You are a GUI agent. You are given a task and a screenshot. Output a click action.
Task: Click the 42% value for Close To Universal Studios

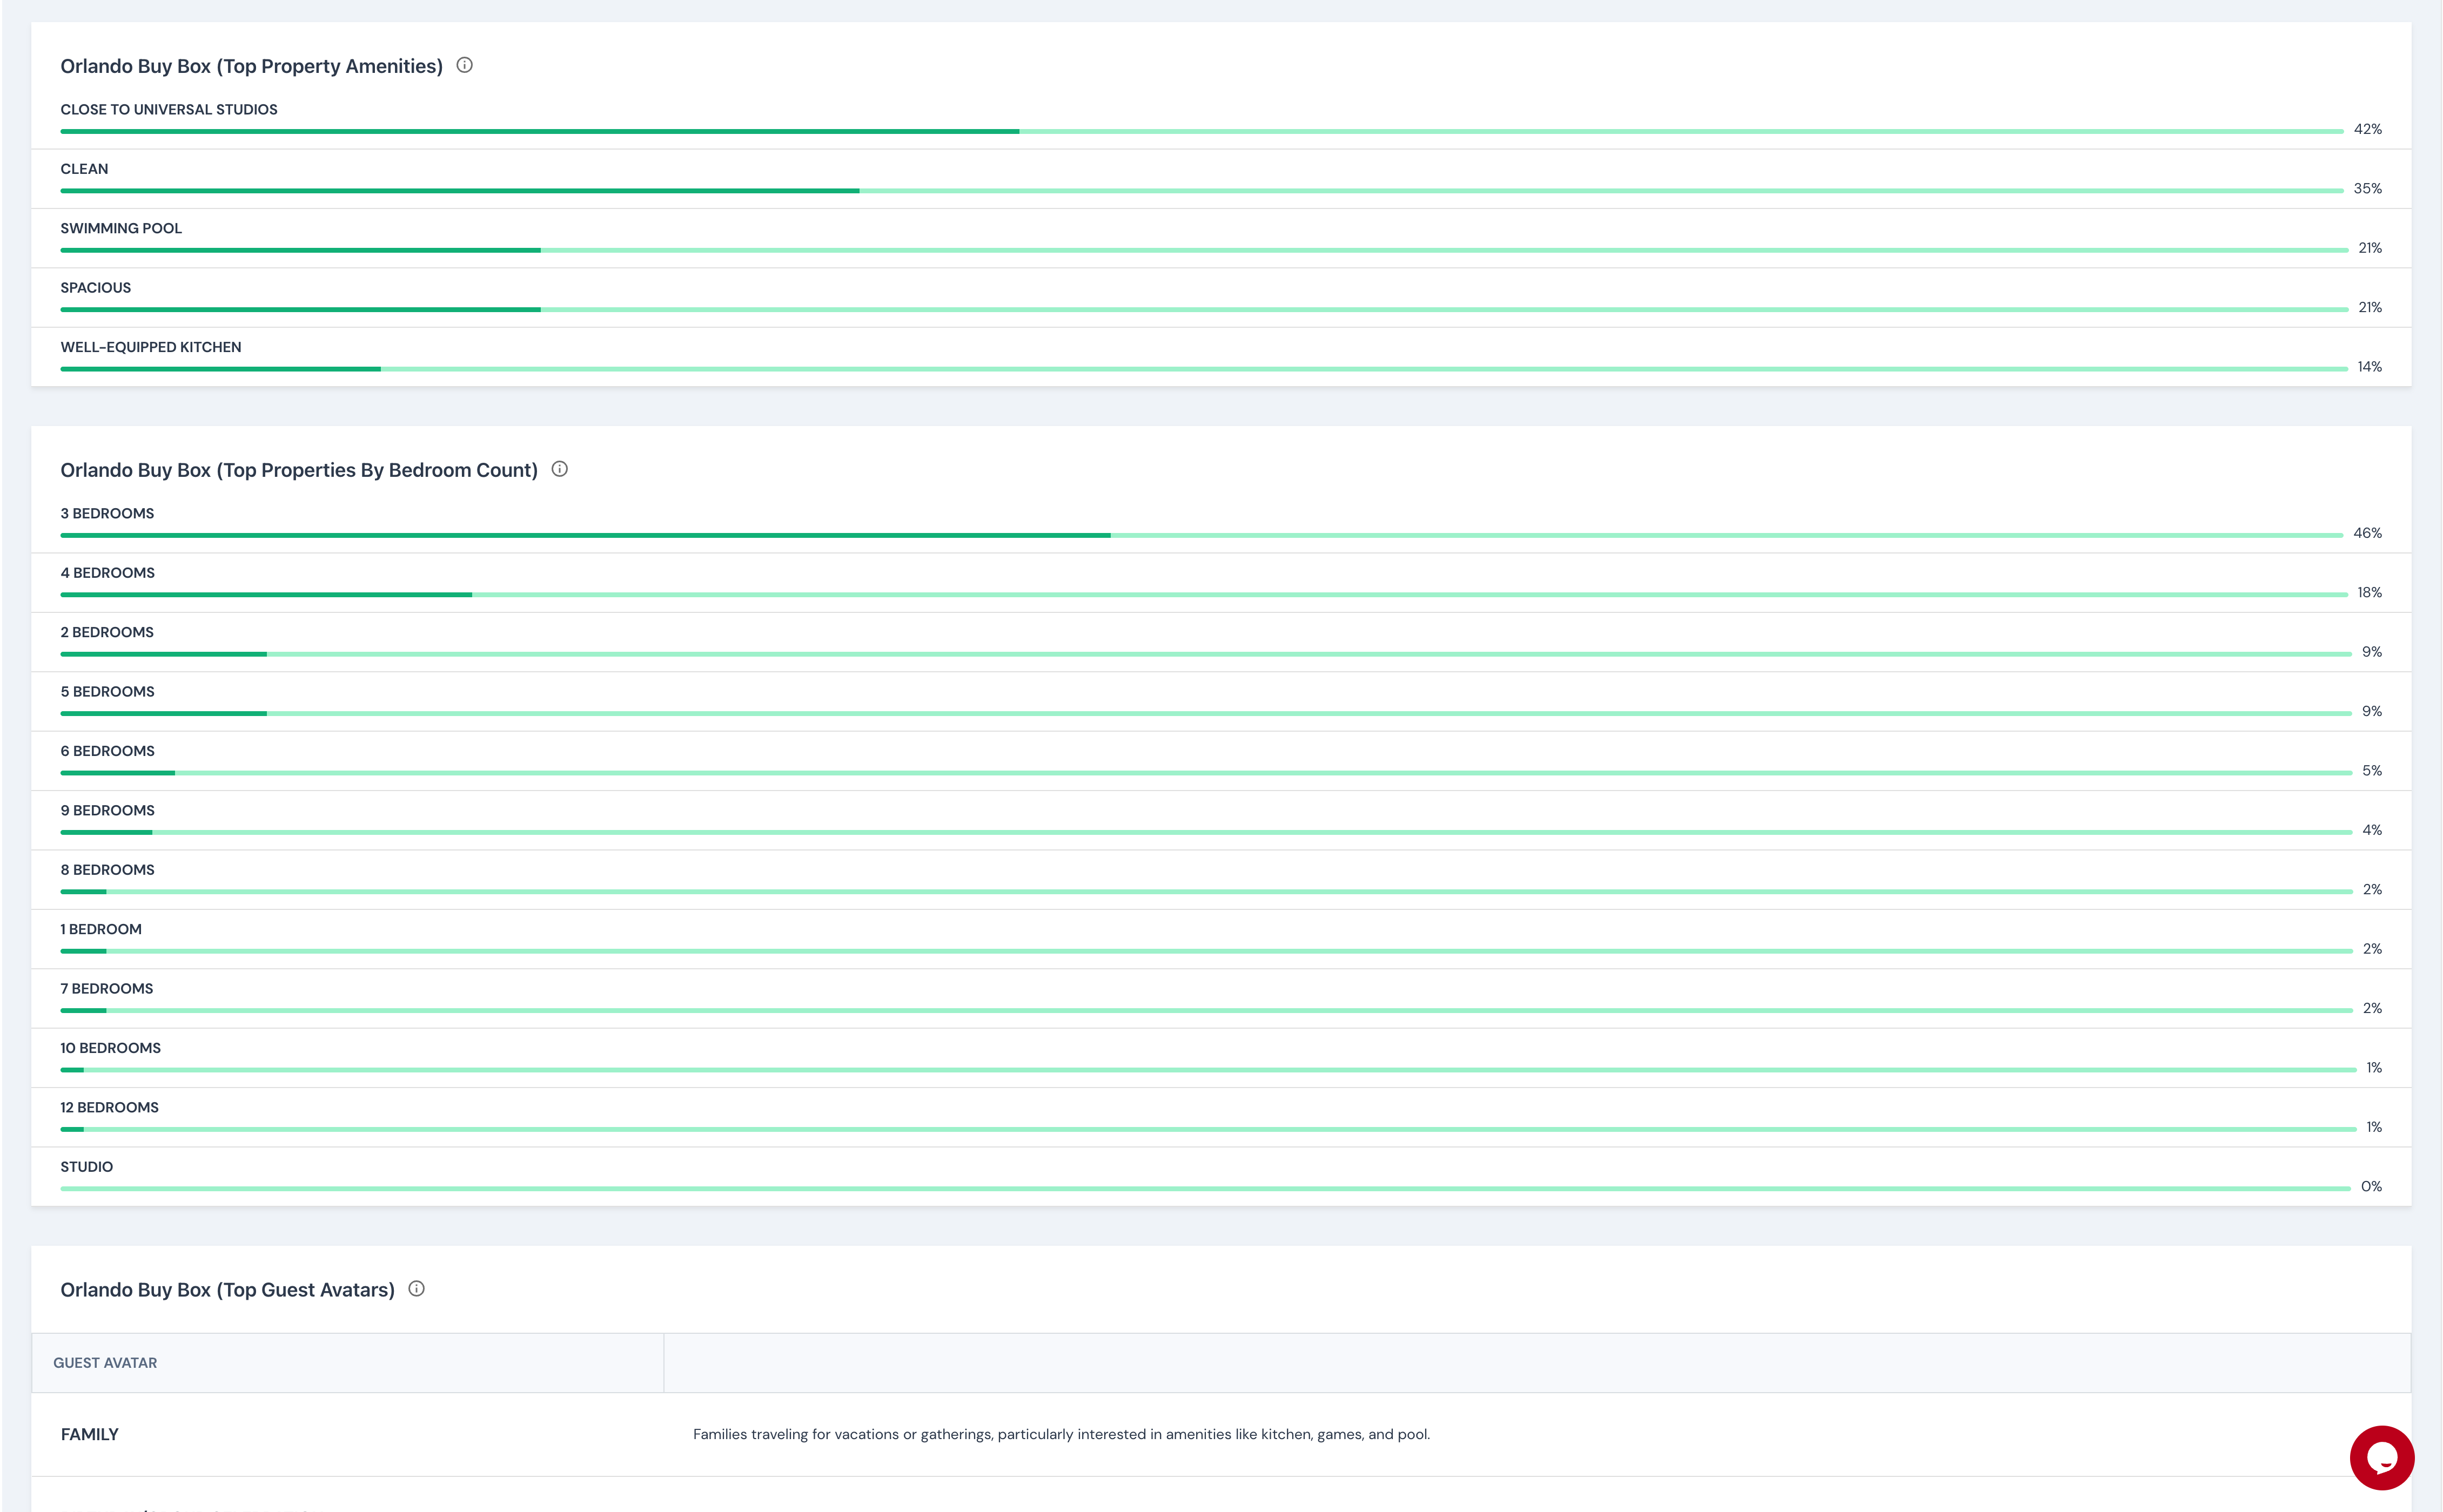point(2368,128)
